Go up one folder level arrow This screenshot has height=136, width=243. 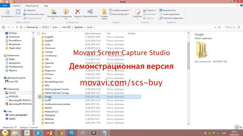pos(17,27)
